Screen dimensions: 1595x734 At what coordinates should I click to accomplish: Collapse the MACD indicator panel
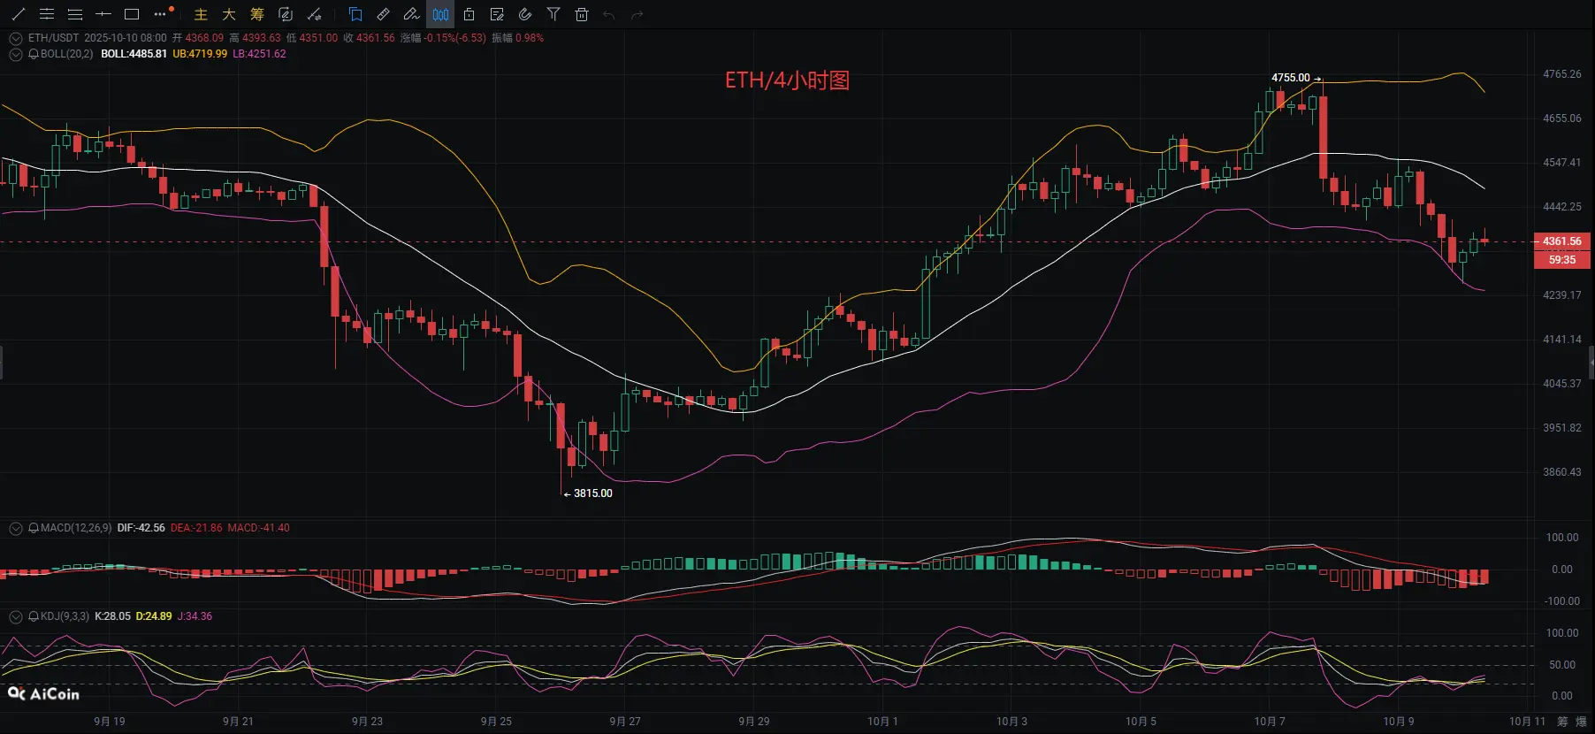tap(15, 528)
